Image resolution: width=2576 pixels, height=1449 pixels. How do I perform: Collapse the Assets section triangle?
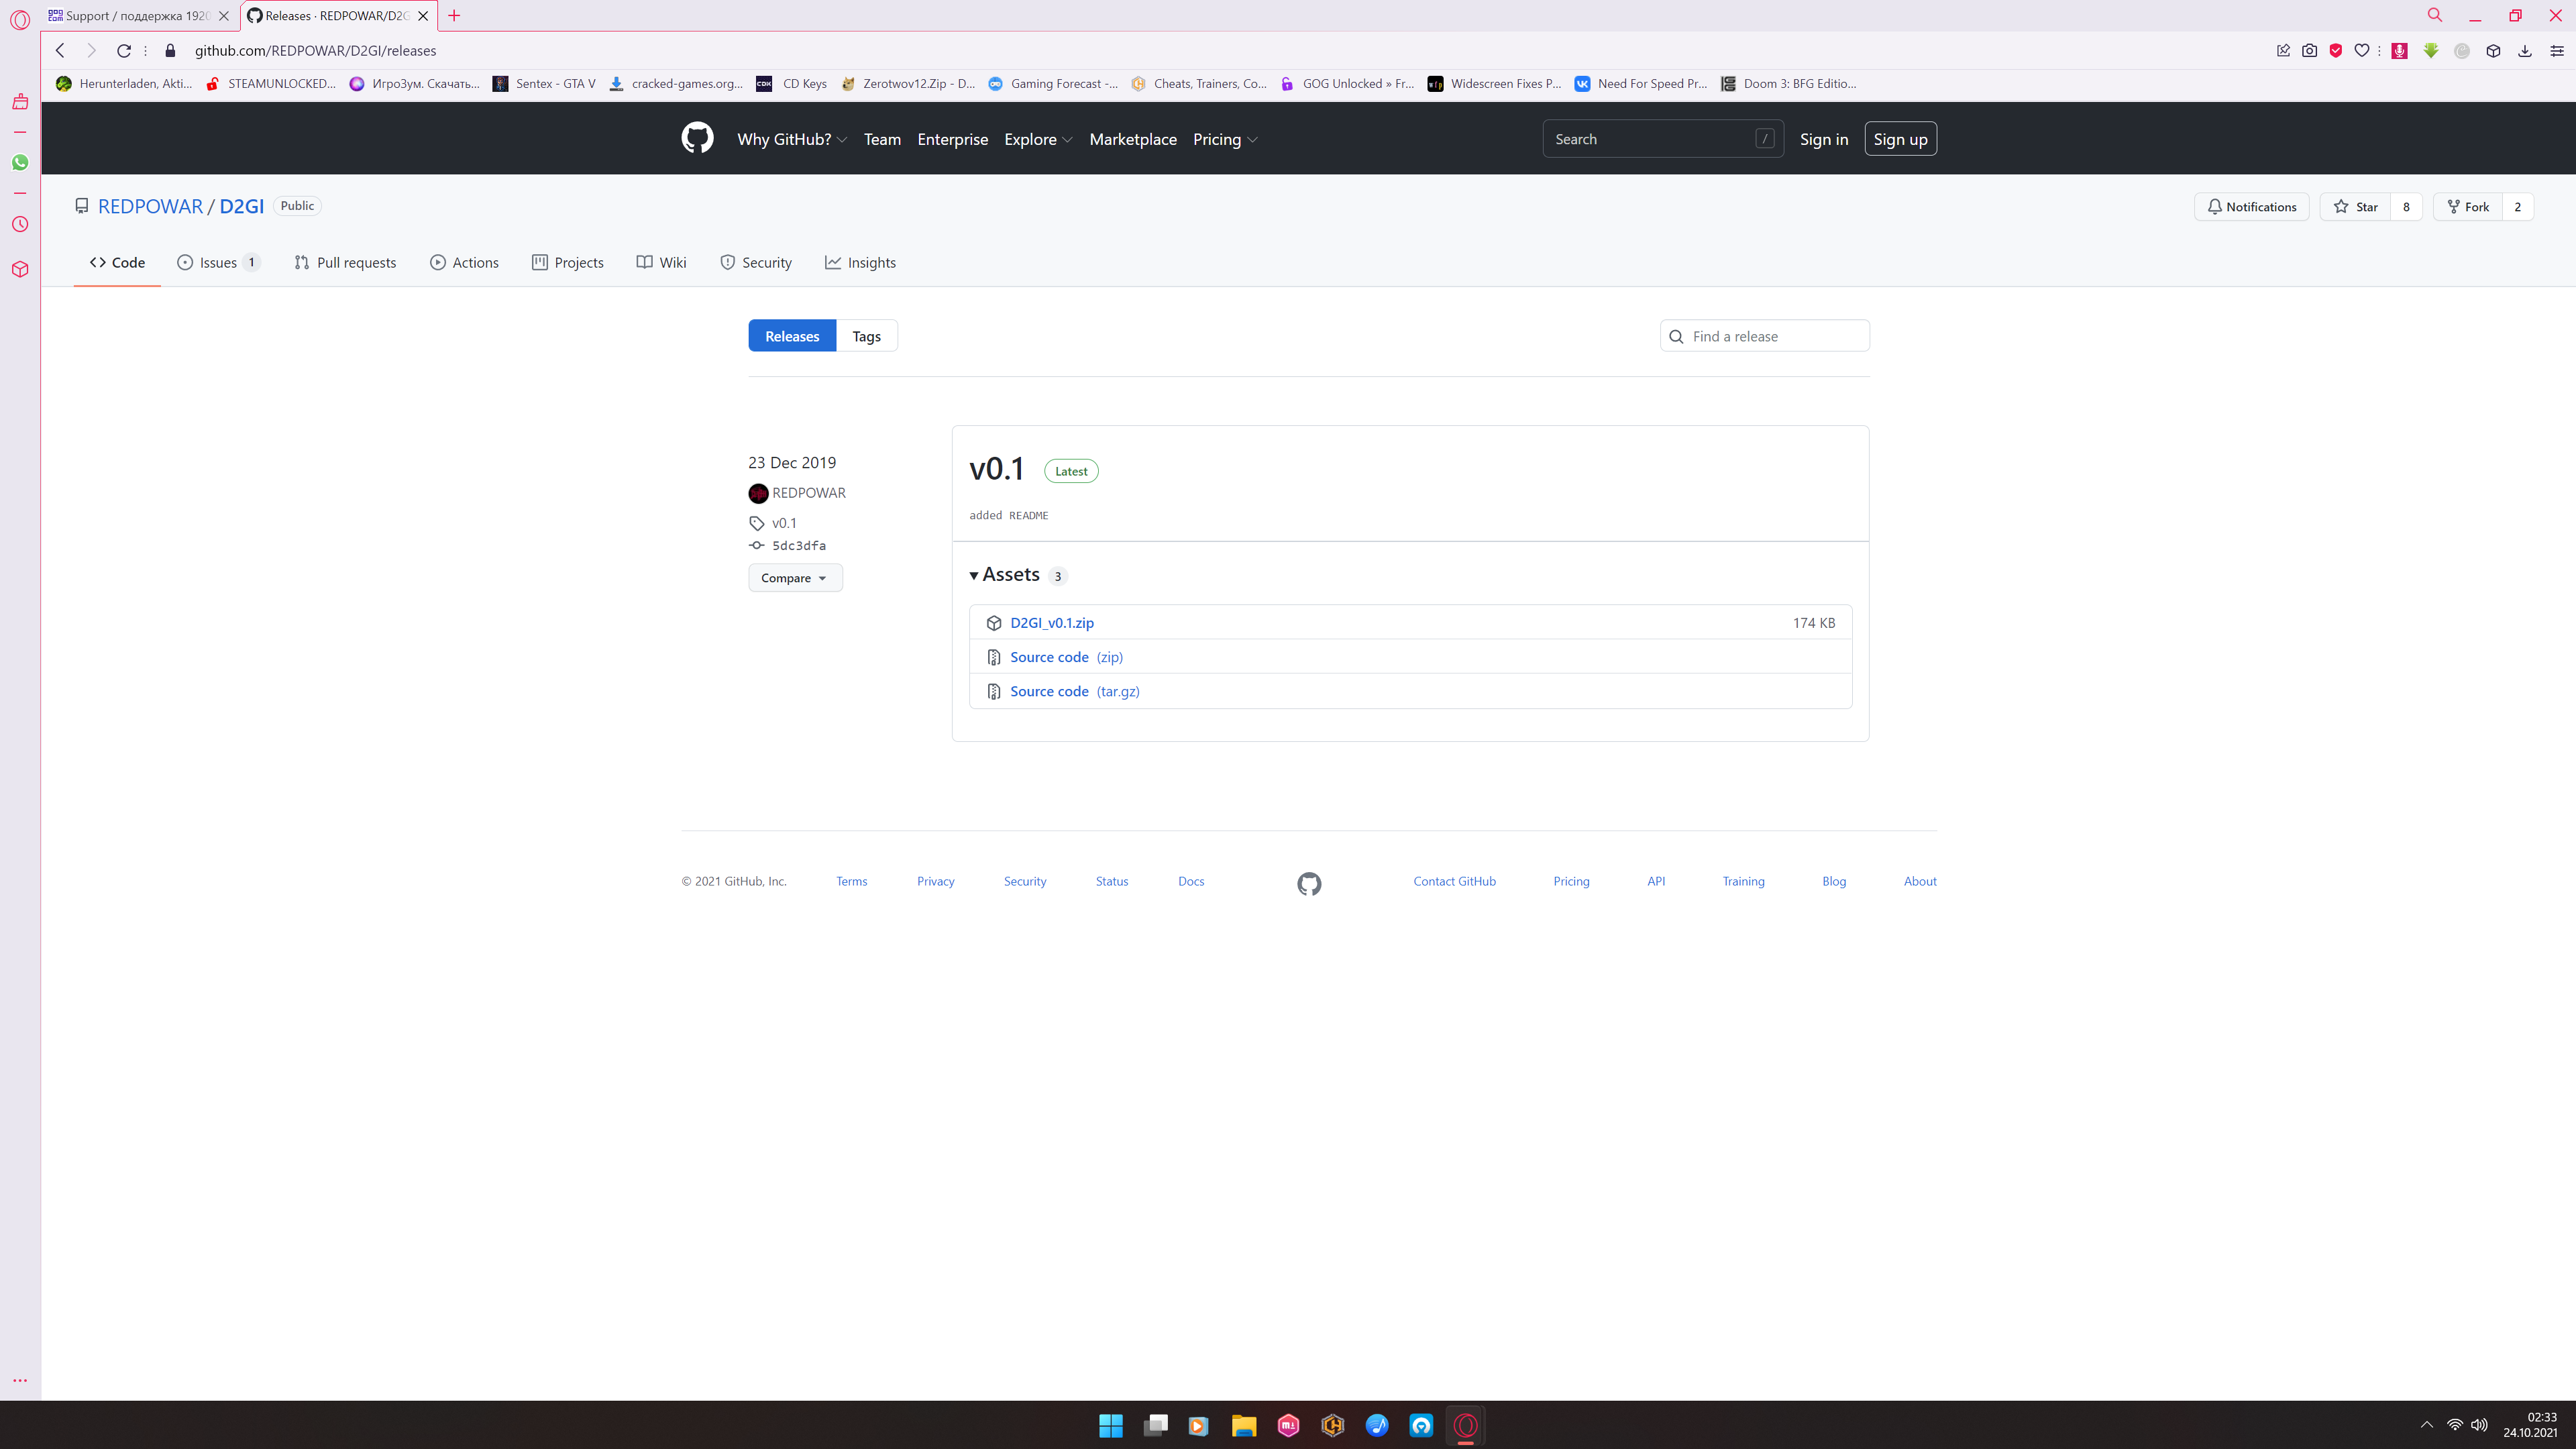point(973,575)
